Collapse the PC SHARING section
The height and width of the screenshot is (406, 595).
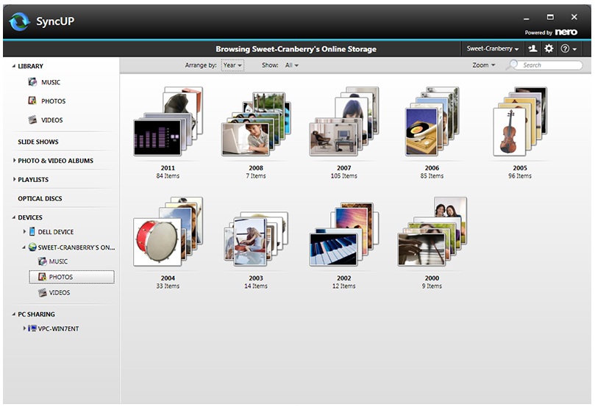tap(14, 314)
